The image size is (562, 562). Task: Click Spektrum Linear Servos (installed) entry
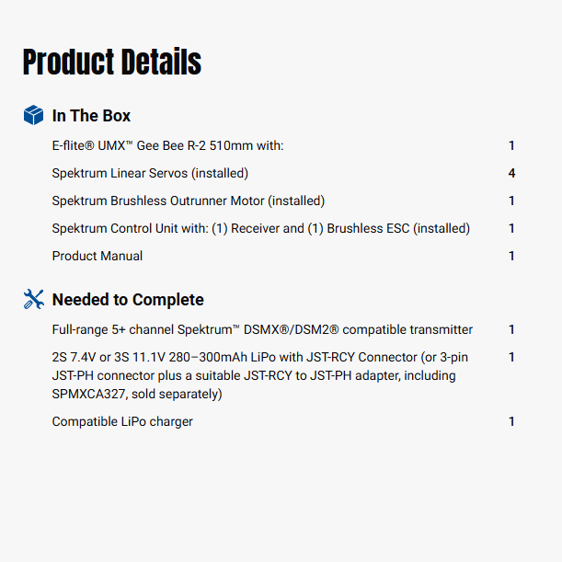[x=150, y=173]
